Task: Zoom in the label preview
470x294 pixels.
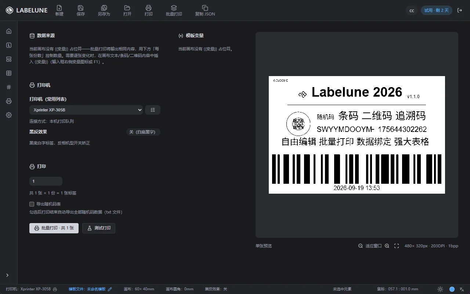Action: click(387, 246)
